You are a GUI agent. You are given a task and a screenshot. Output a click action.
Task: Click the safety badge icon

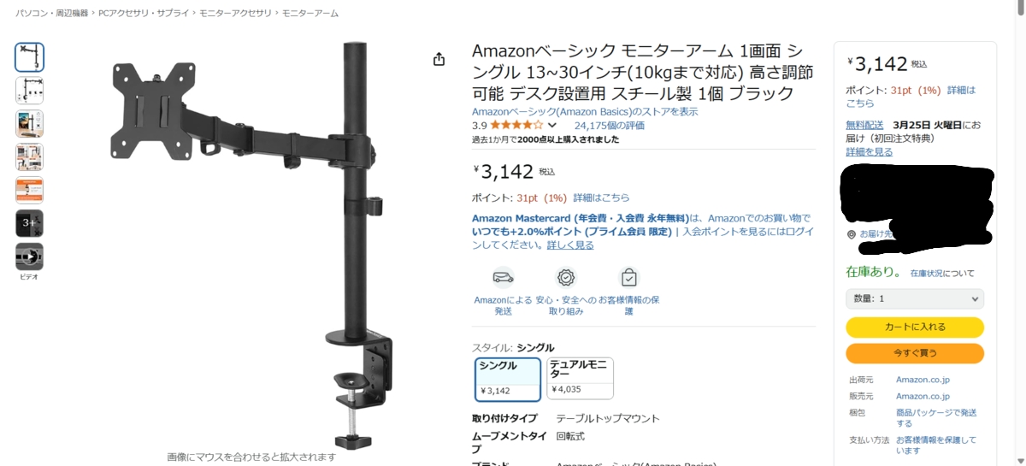[x=566, y=278]
